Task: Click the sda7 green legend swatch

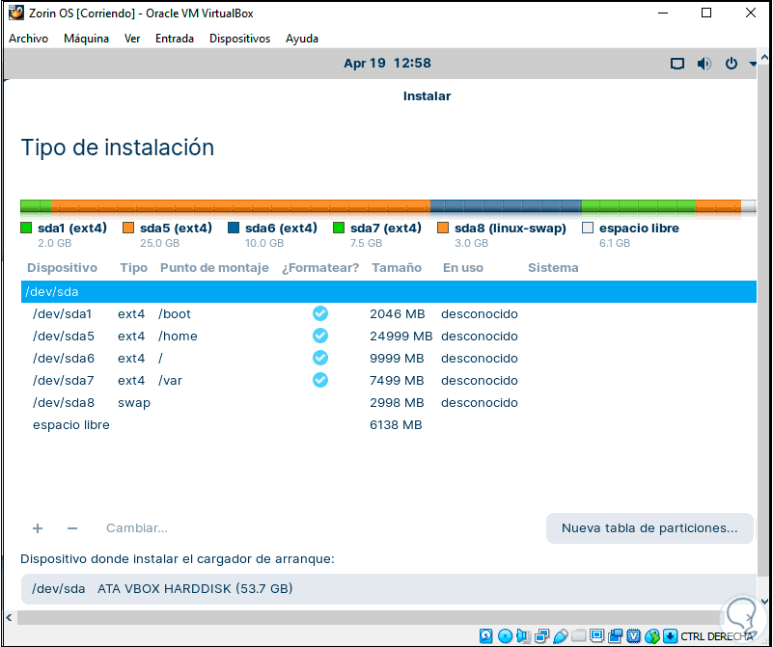Action: [x=338, y=228]
